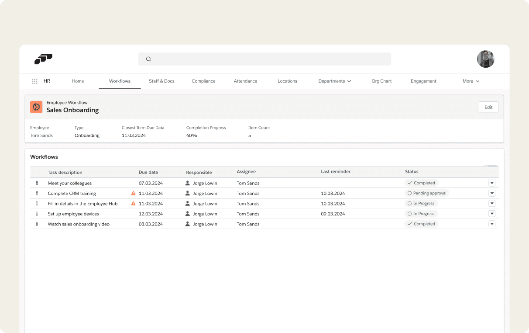Viewport: 529px width, 333px height.
Task: Click person icon in Complete CRM training row
Action: pyautogui.click(x=188, y=193)
